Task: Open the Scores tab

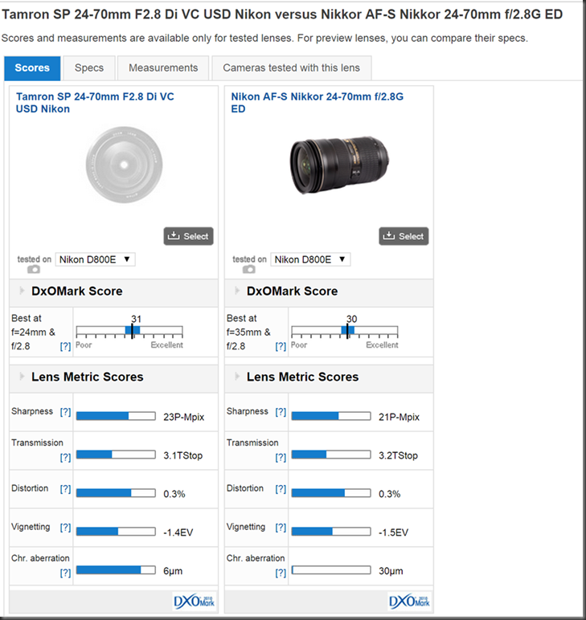Action: 32,68
